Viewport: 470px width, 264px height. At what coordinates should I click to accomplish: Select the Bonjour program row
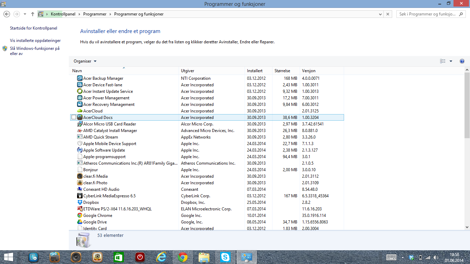point(206,170)
